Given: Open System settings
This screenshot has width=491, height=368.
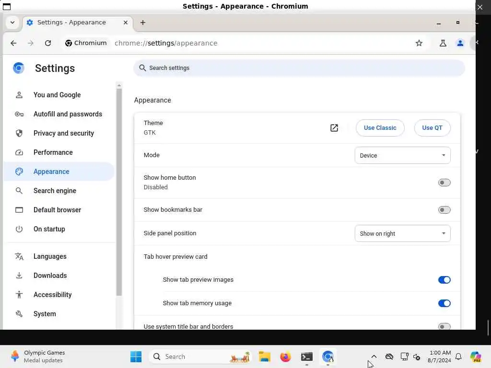Looking at the screenshot, I should tap(59, 314).
